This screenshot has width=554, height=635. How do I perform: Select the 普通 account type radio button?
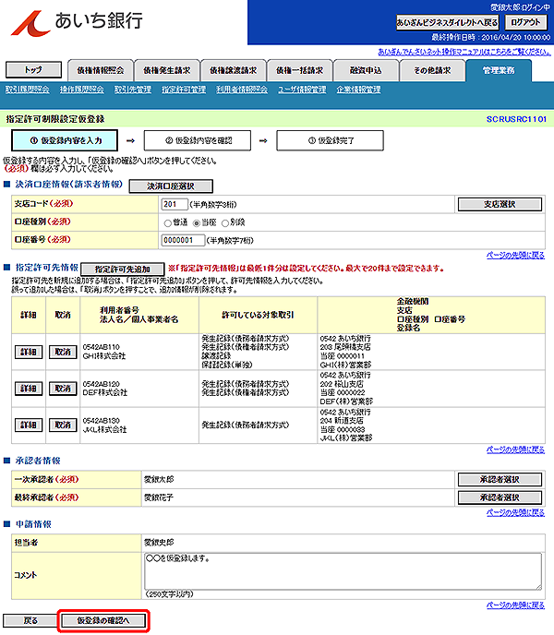tap(167, 222)
